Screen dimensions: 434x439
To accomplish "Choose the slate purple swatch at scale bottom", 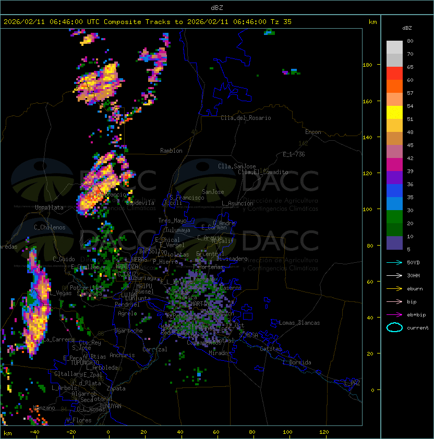I will pos(394,243).
